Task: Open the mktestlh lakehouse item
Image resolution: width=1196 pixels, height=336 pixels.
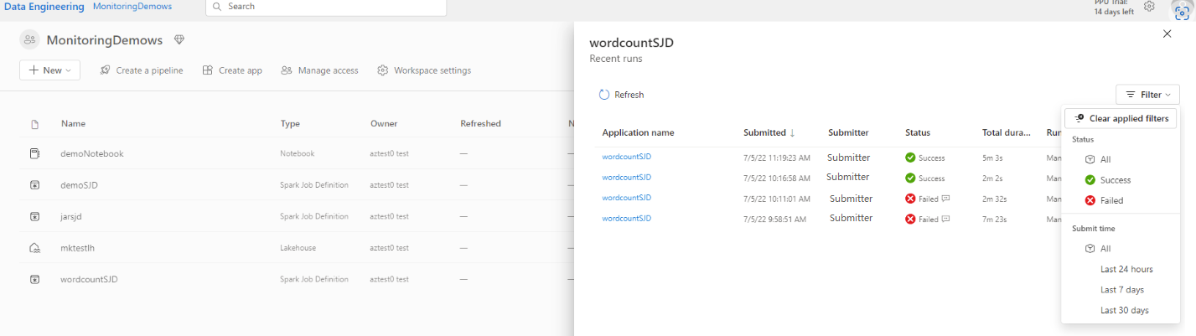Action: point(79,248)
